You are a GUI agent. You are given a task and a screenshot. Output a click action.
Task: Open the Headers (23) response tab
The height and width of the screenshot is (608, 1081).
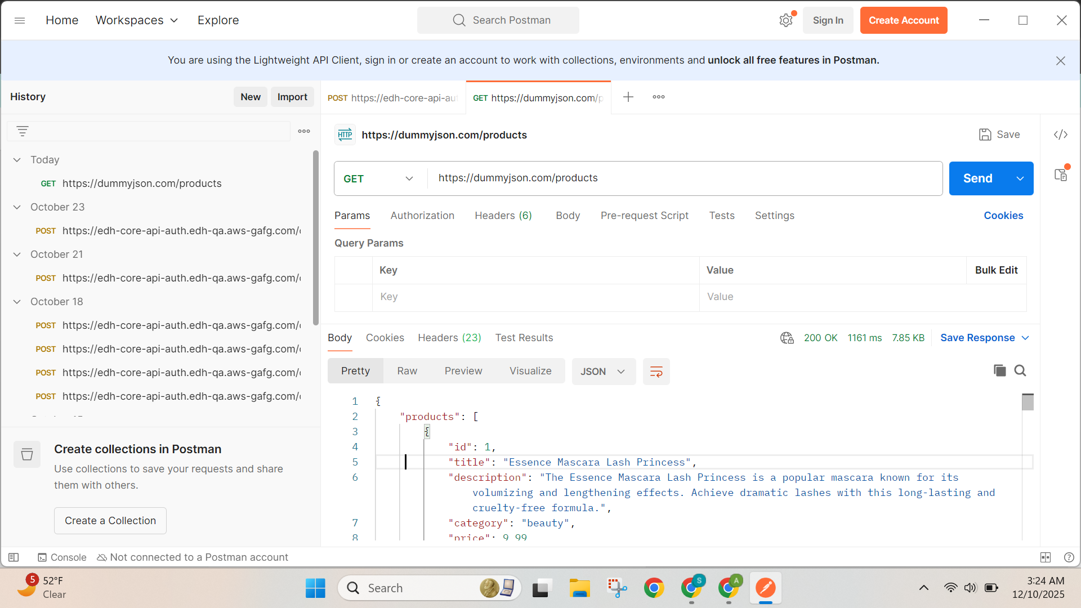click(449, 338)
